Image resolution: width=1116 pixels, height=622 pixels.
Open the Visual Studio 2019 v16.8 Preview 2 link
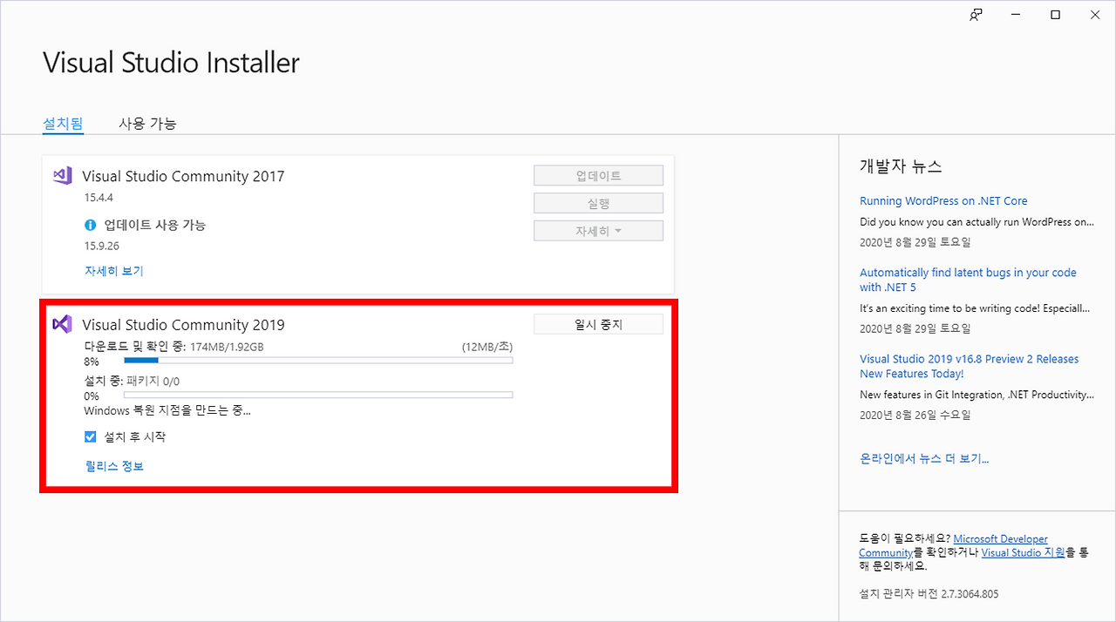(x=969, y=366)
